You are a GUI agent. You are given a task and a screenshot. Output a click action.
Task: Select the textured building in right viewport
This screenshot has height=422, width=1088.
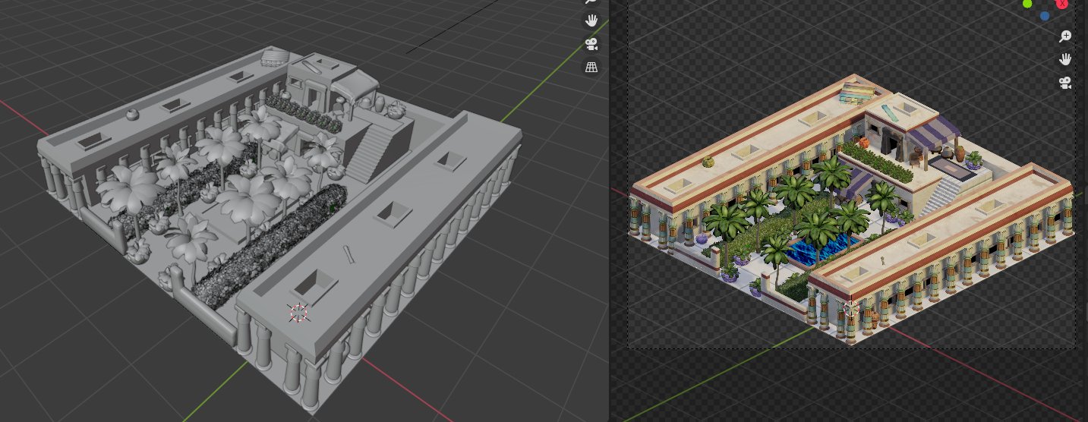coord(850,209)
